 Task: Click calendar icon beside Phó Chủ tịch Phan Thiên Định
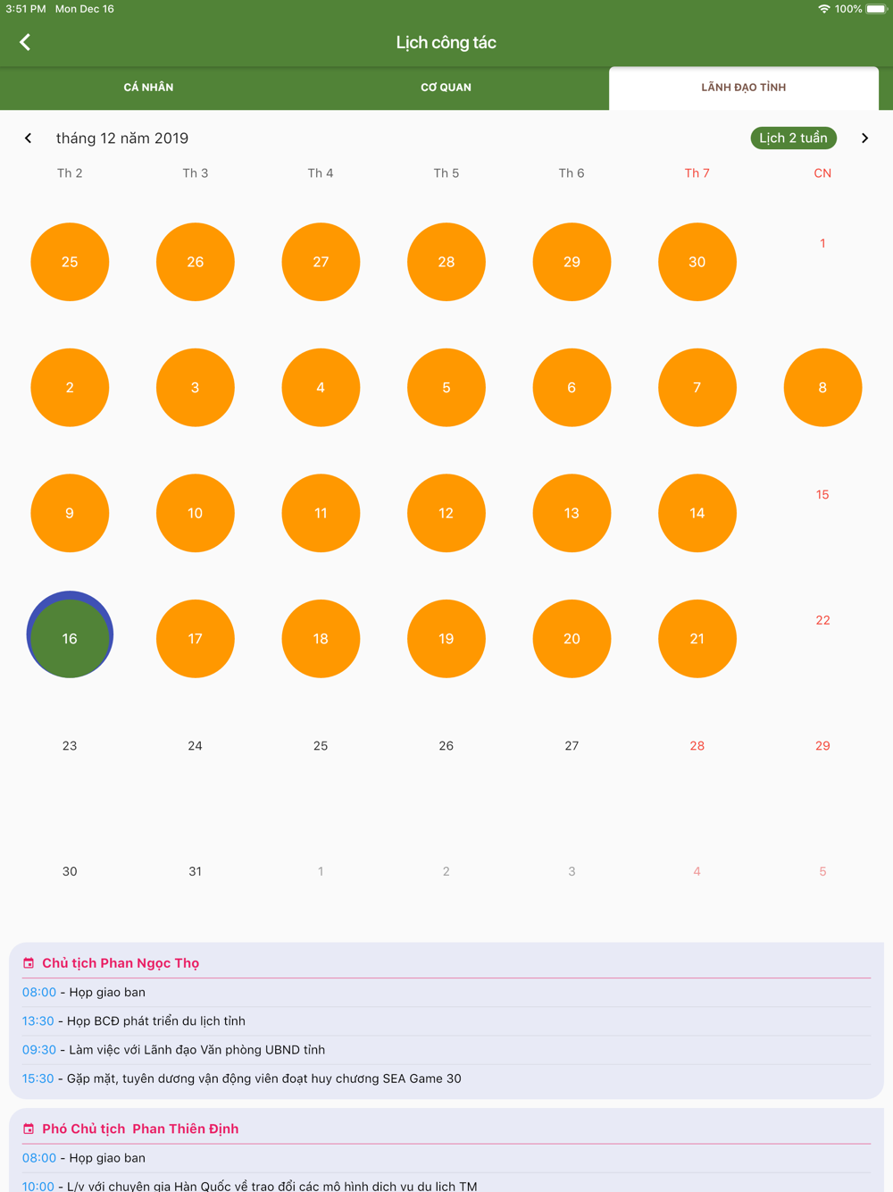(29, 1129)
